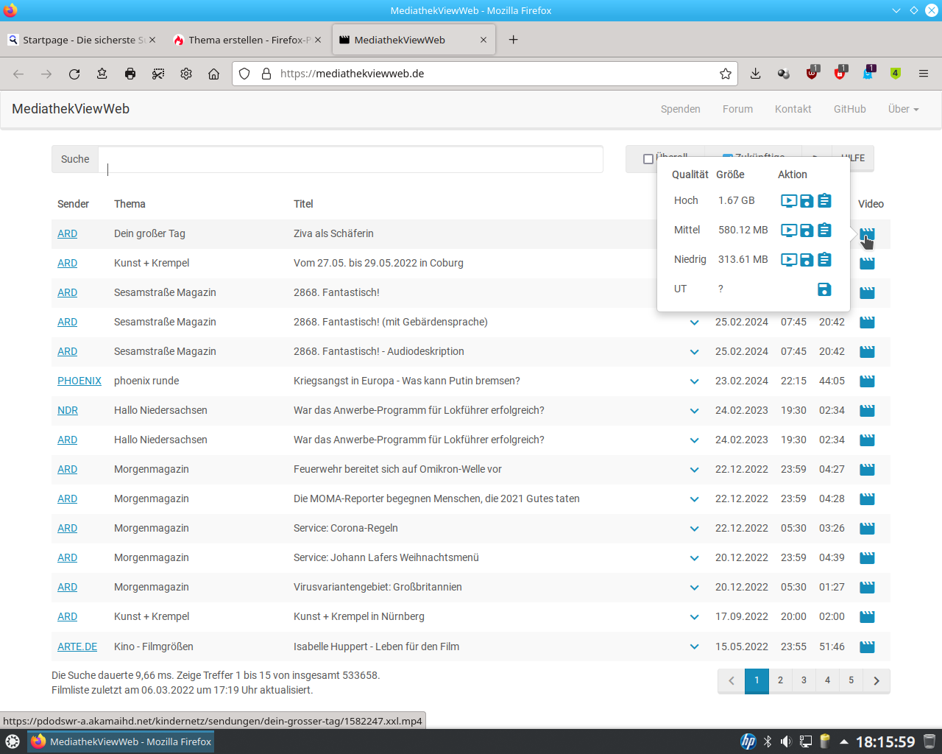Image resolution: width=942 pixels, height=754 pixels.
Task: Play the Mittel quality video
Action: 789,230
